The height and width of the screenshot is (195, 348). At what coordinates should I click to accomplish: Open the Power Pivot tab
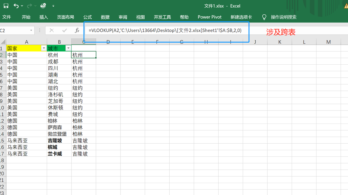[x=209, y=17]
